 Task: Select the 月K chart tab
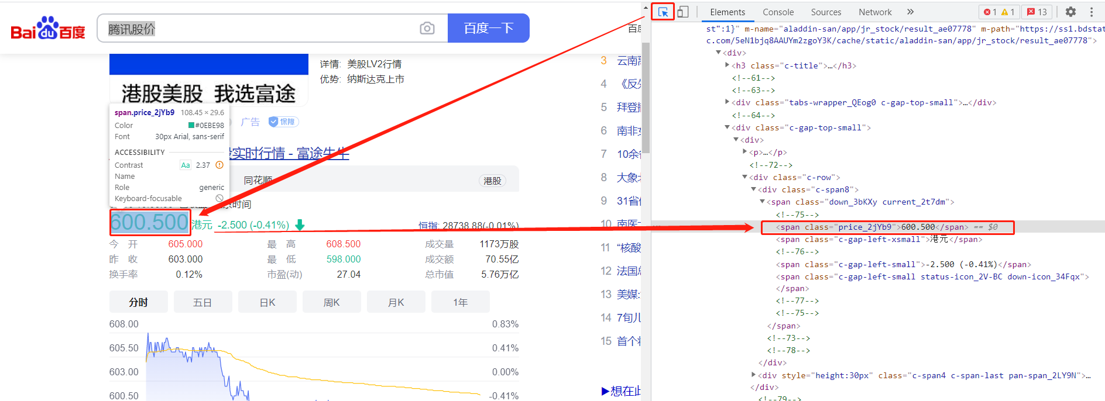tap(396, 302)
